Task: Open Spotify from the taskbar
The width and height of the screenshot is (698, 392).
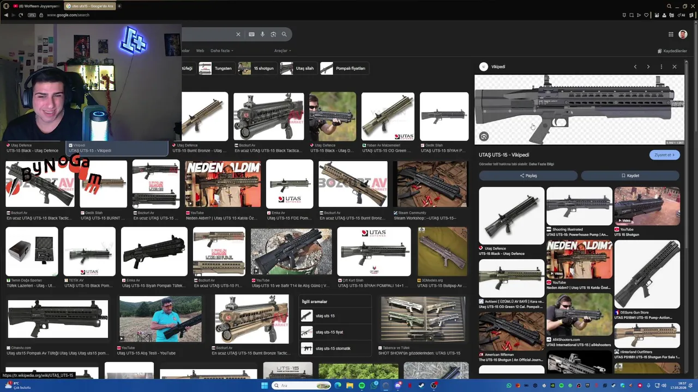Action: pos(362,385)
